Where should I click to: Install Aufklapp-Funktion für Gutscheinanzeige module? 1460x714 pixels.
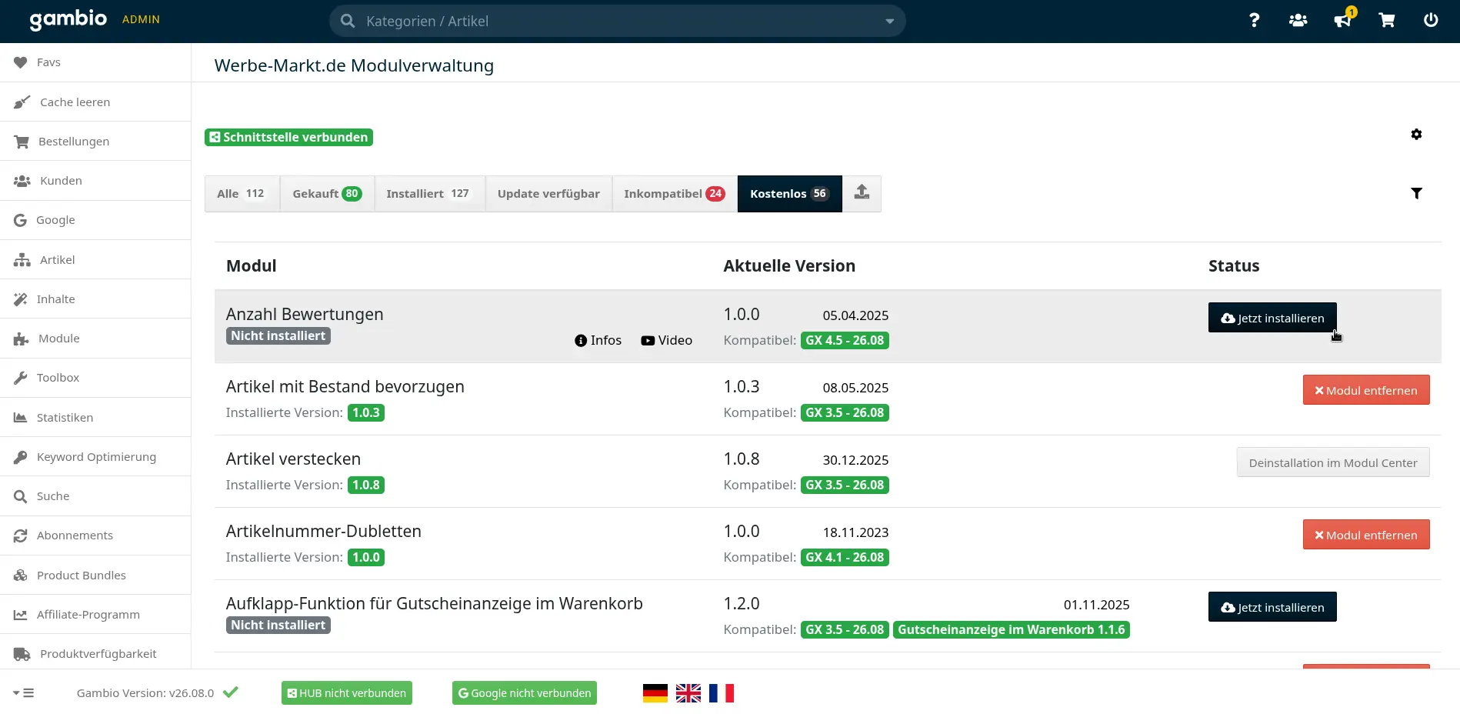(x=1272, y=607)
